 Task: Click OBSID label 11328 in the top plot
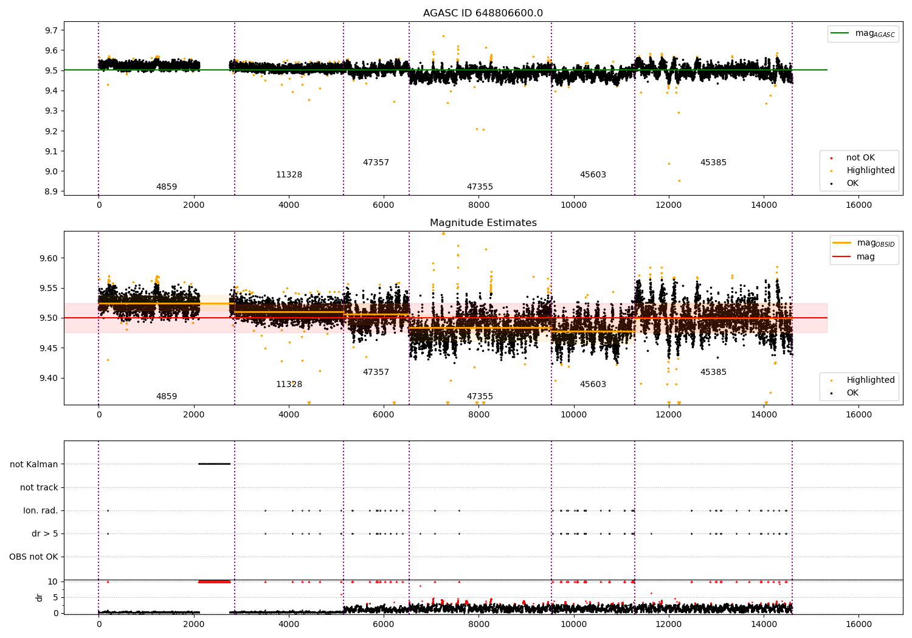[289, 175]
